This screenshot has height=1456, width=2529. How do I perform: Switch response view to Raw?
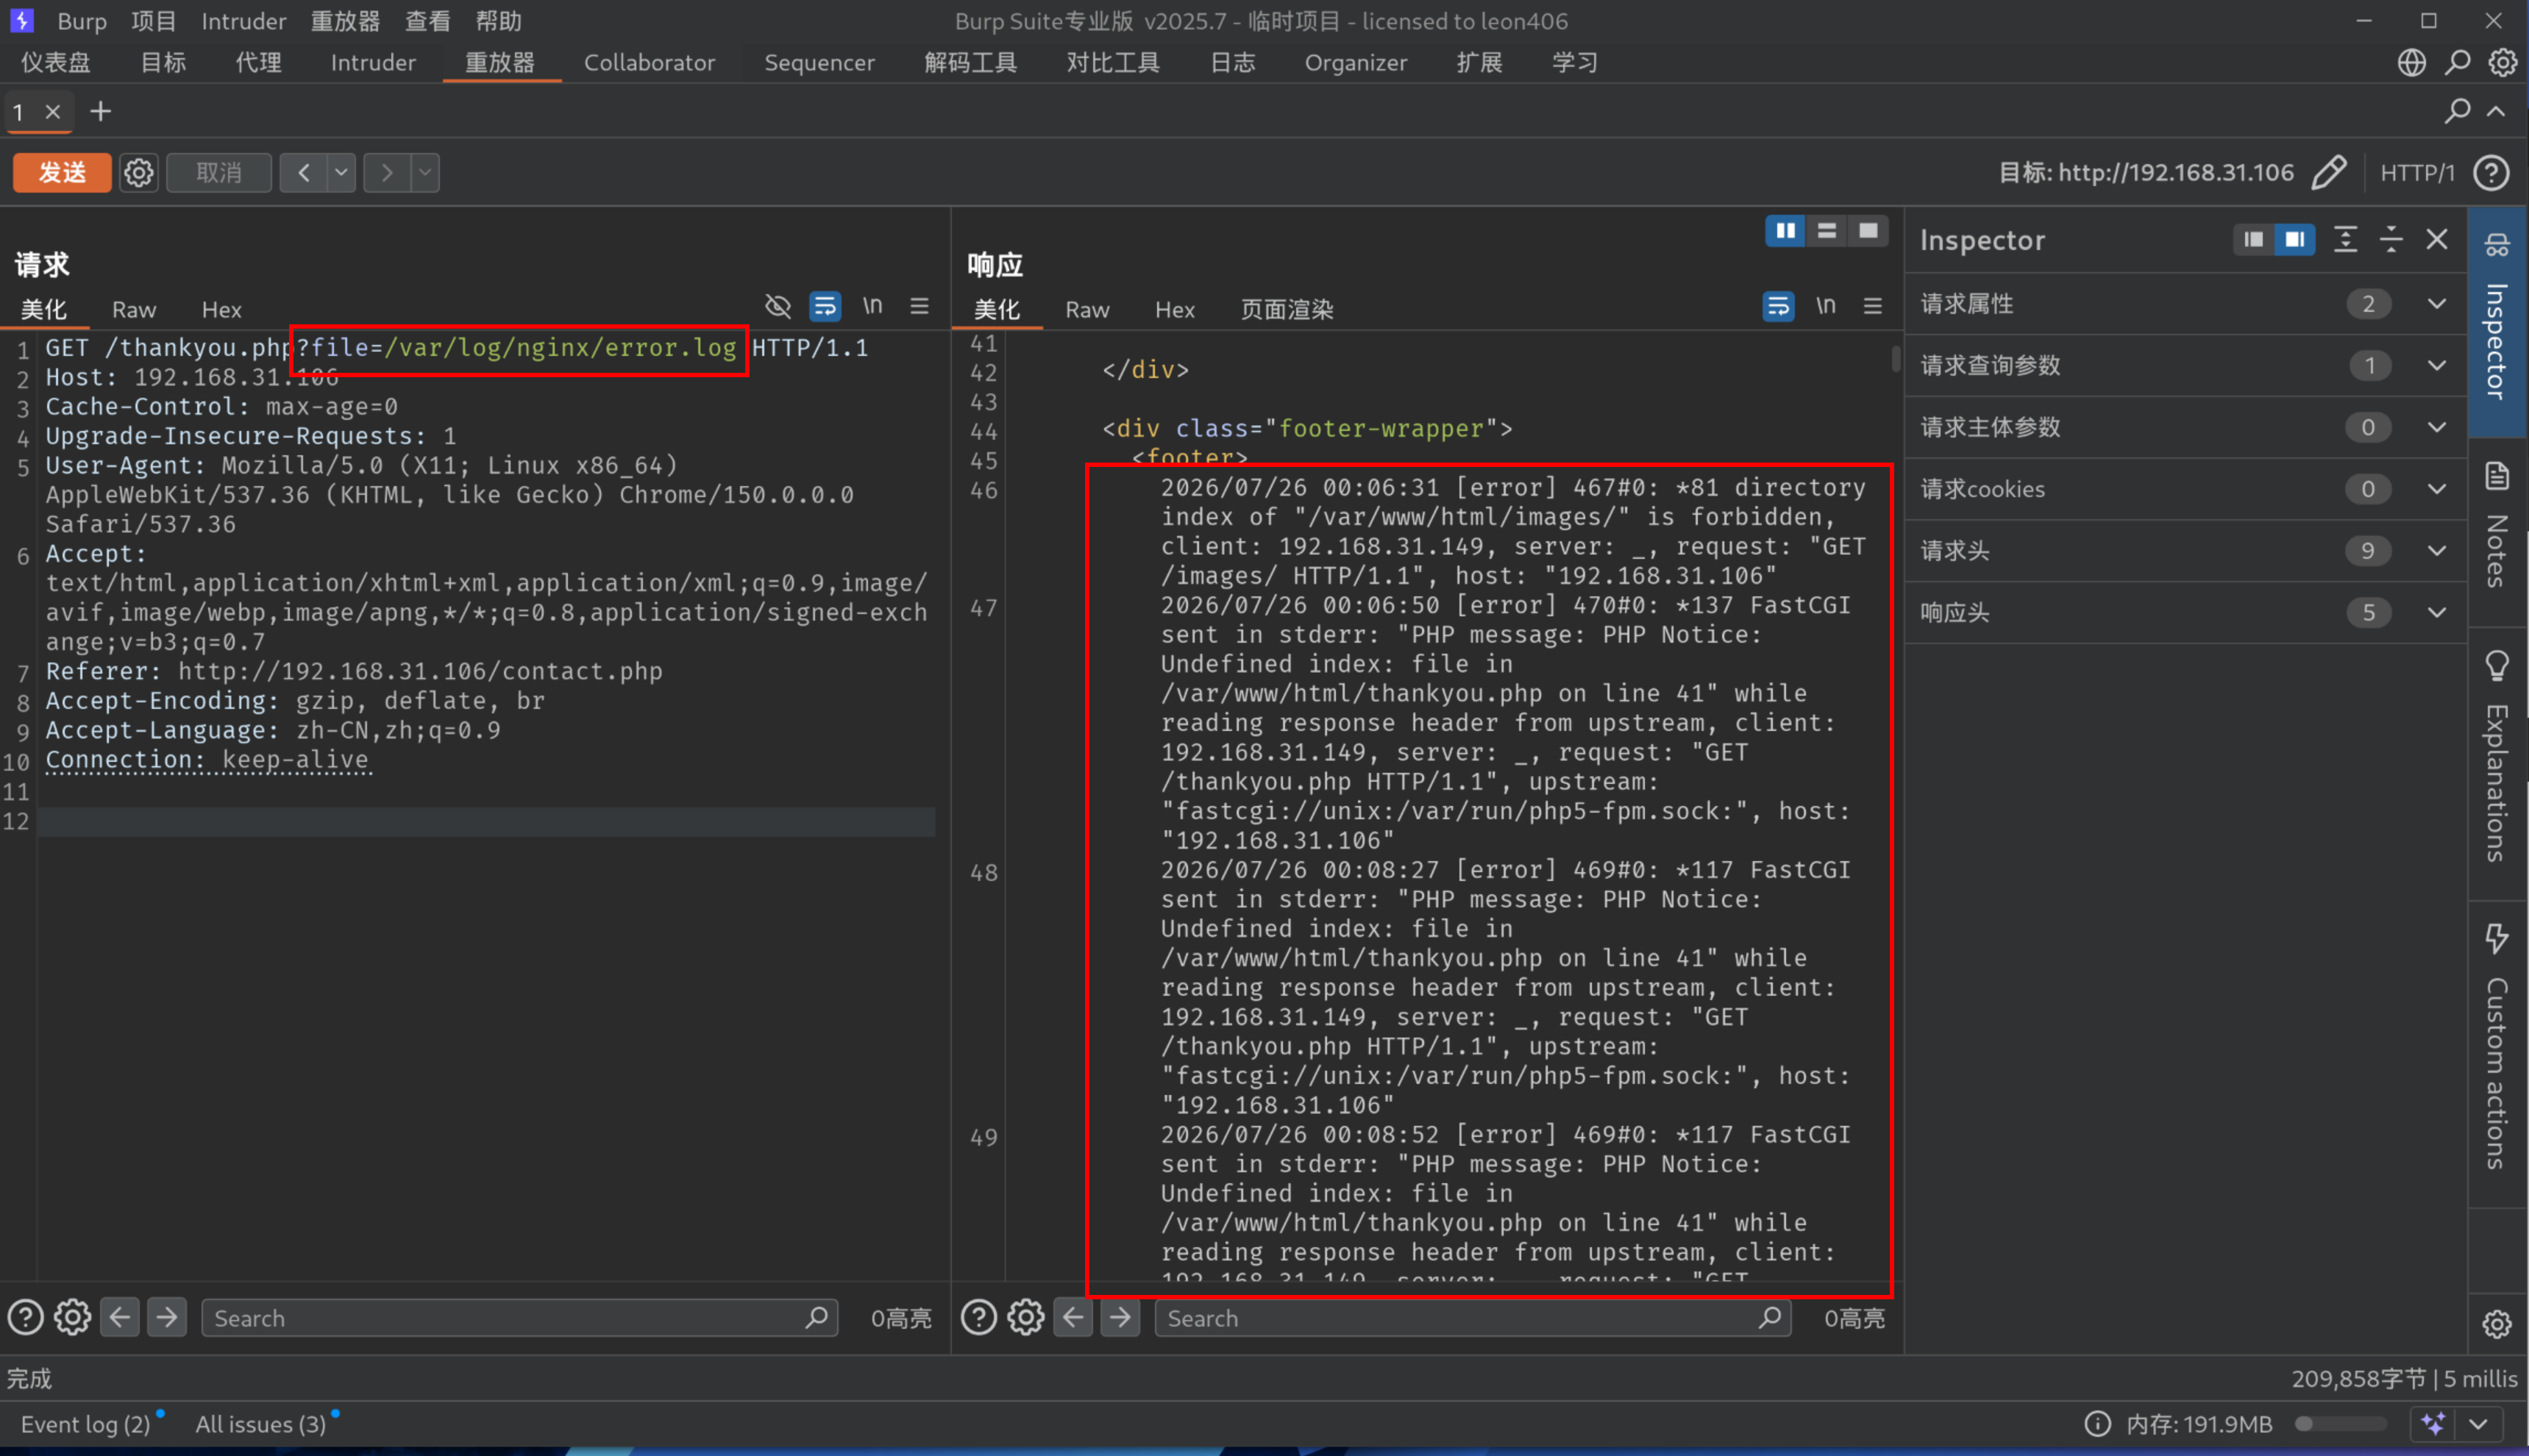1087,310
